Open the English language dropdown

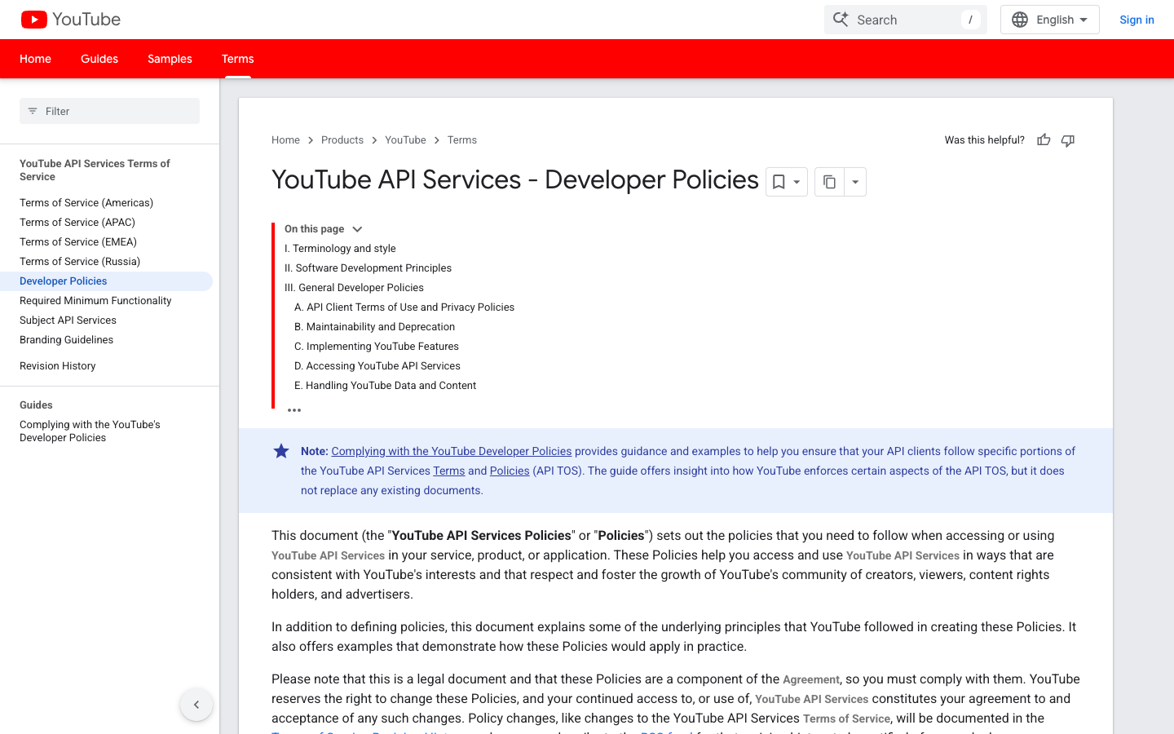pyautogui.click(x=1050, y=20)
